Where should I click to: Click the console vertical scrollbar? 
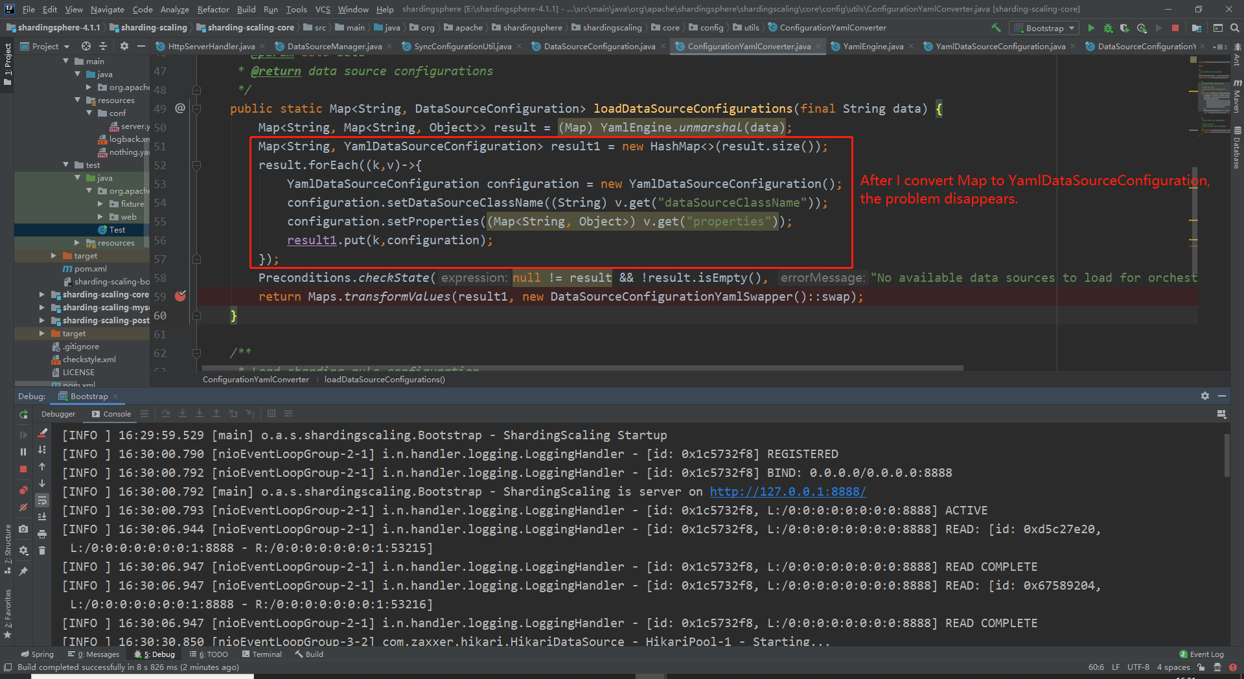(x=1227, y=455)
